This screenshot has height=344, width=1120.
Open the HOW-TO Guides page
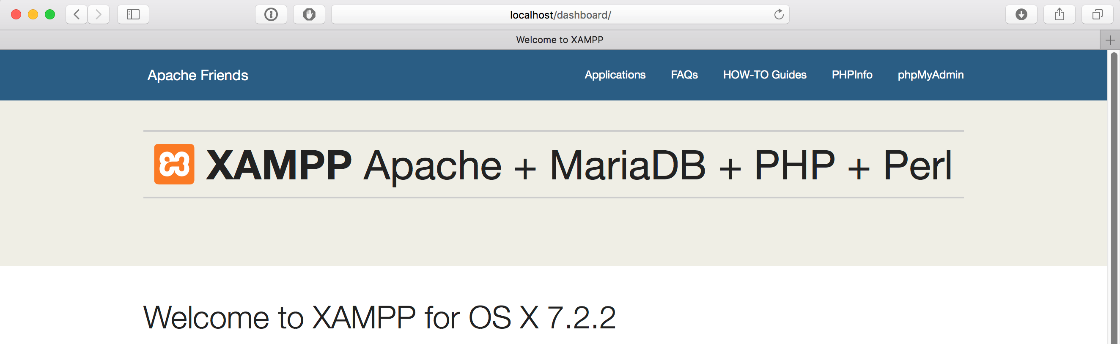[x=764, y=75]
